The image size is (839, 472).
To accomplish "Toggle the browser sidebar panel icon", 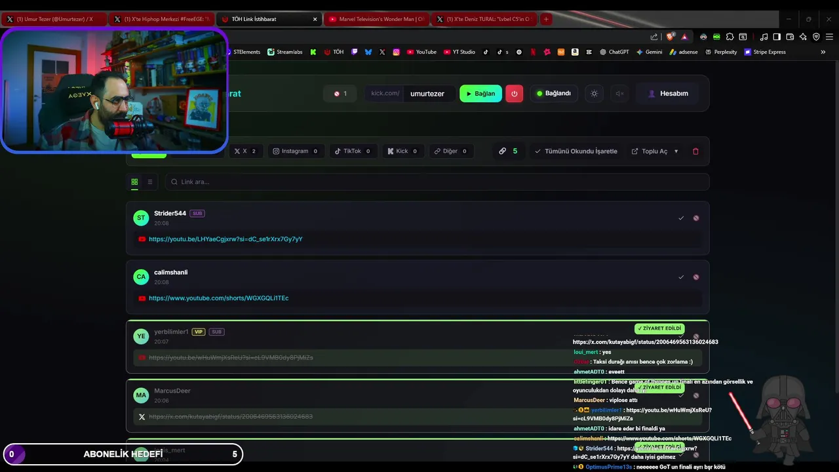I will [777, 37].
